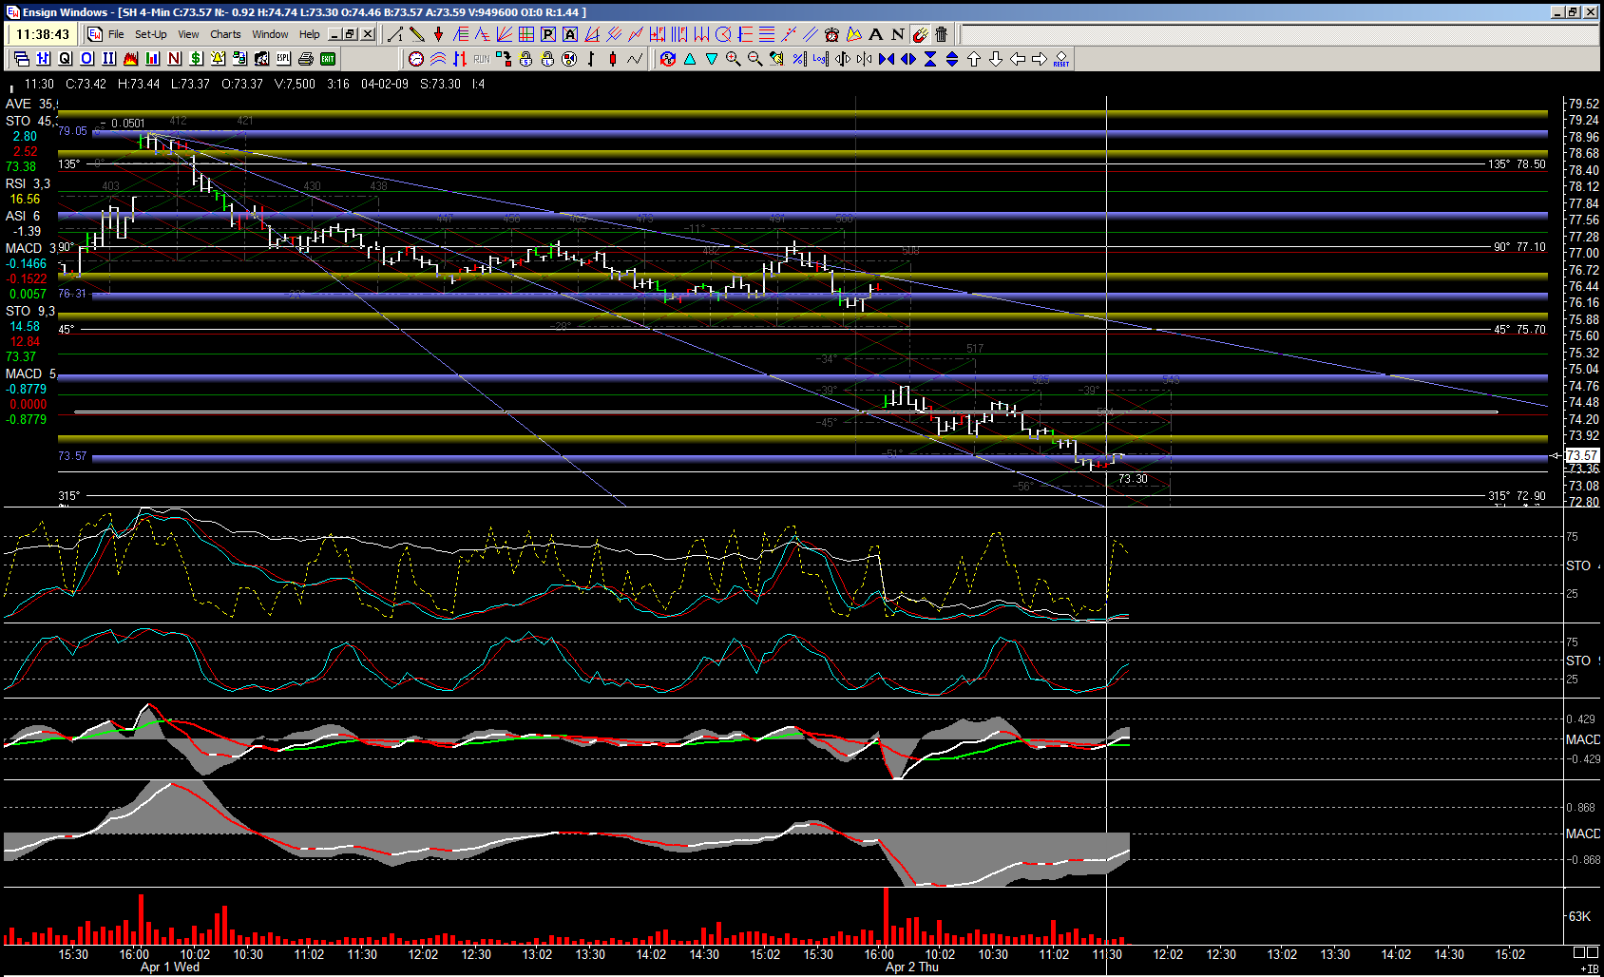Viewport: 1604px width, 977px height.
Task: Click the alarm clock alert tool
Action: [831, 34]
